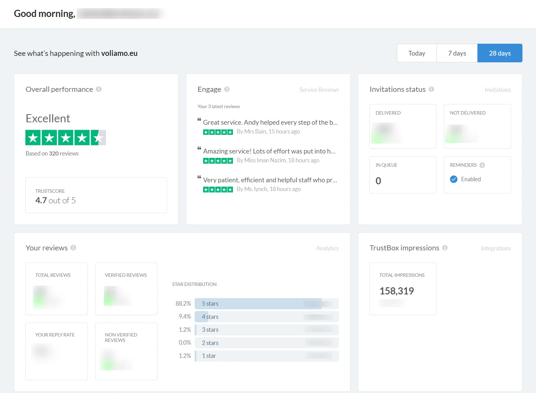
Task: Click the TrustBox impressions info icon
Action: [x=445, y=248]
